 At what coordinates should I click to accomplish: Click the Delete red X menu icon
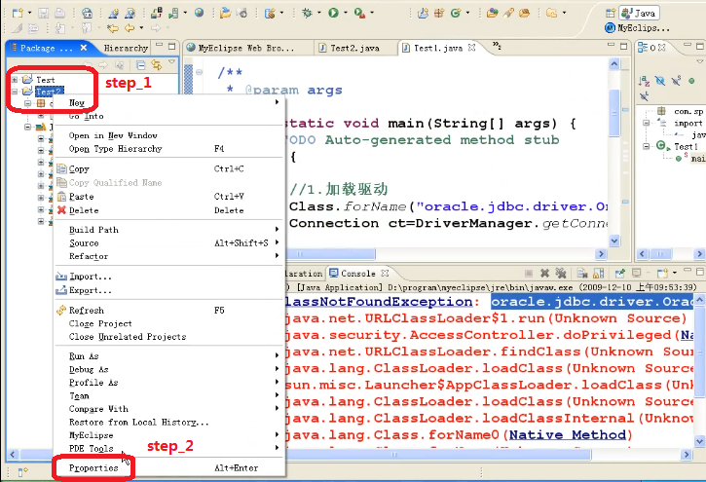coord(62,210)
